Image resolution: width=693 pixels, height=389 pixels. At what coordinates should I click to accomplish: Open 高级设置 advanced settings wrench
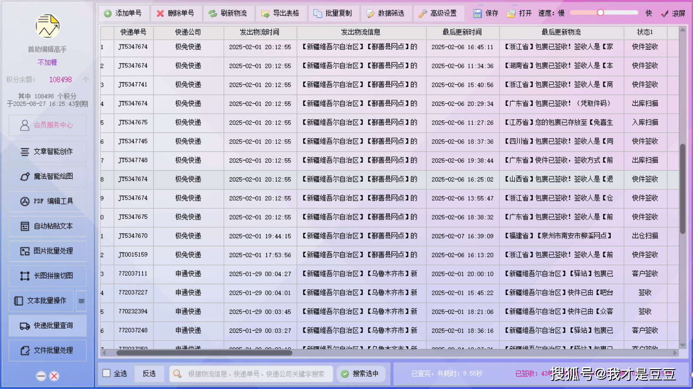tap(423, 14)
